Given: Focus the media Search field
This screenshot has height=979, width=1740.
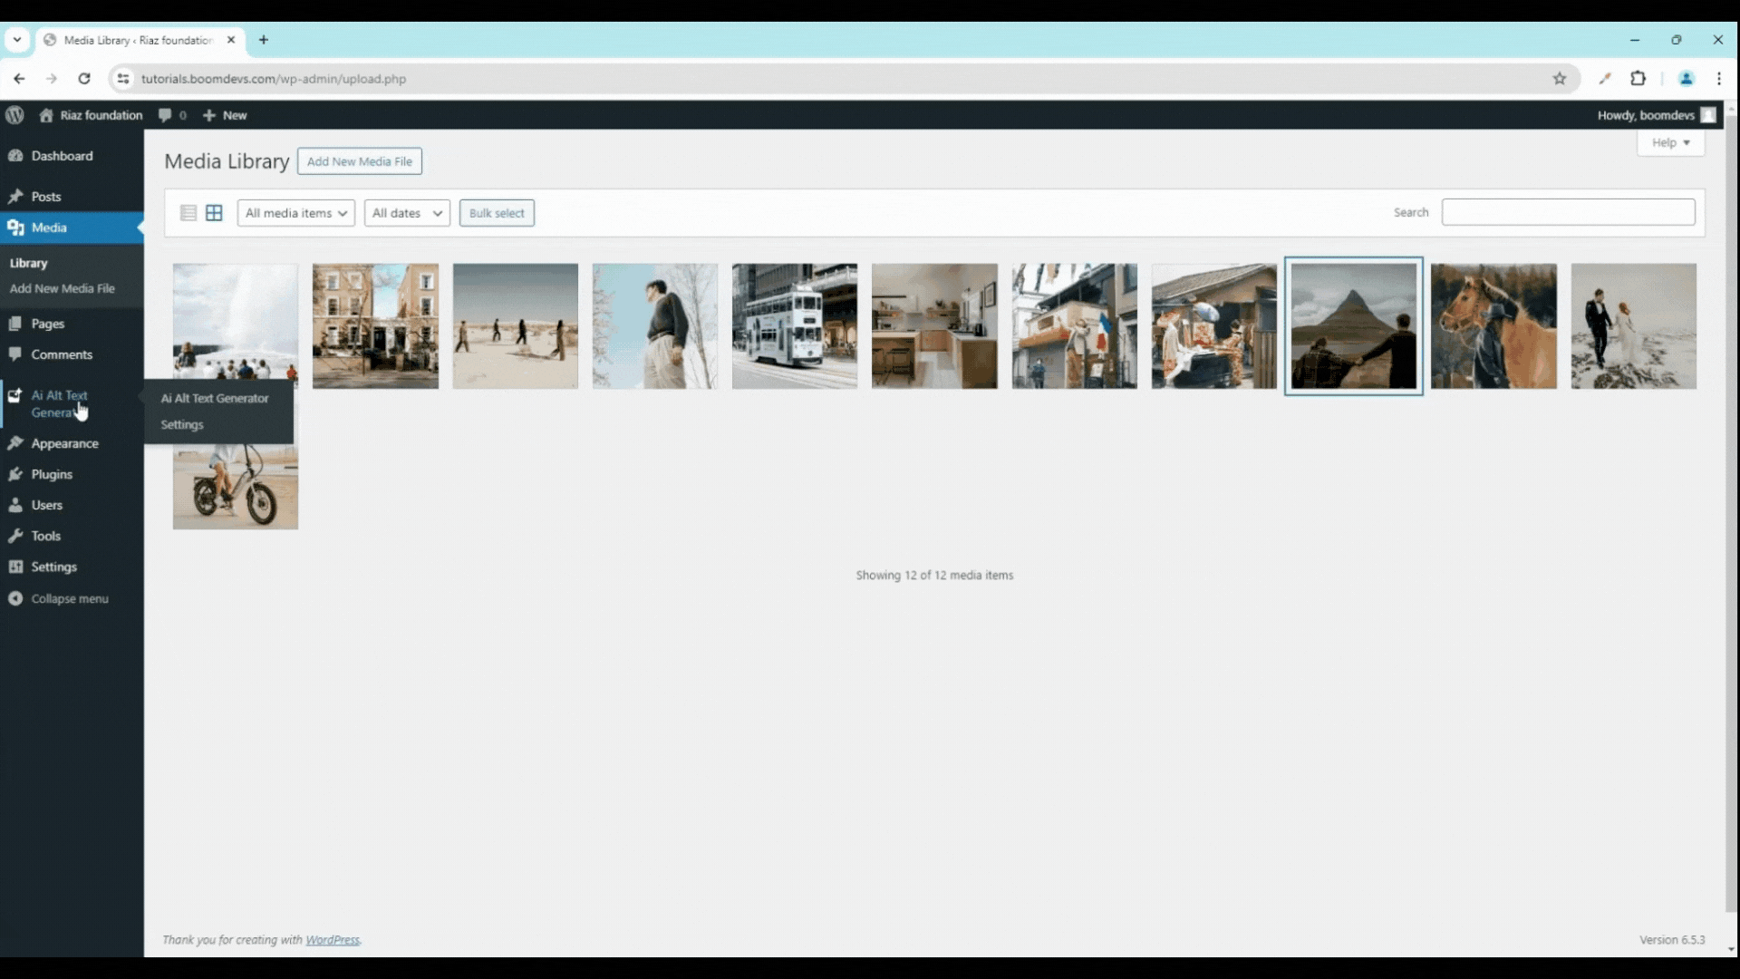Looking at the screenshot, I should [1568, 212].
